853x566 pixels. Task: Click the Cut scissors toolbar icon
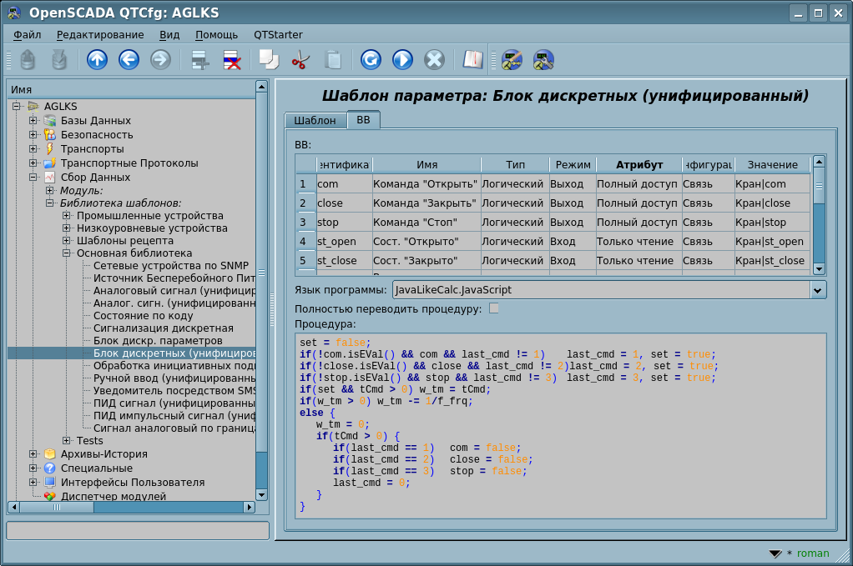[300, 60]
